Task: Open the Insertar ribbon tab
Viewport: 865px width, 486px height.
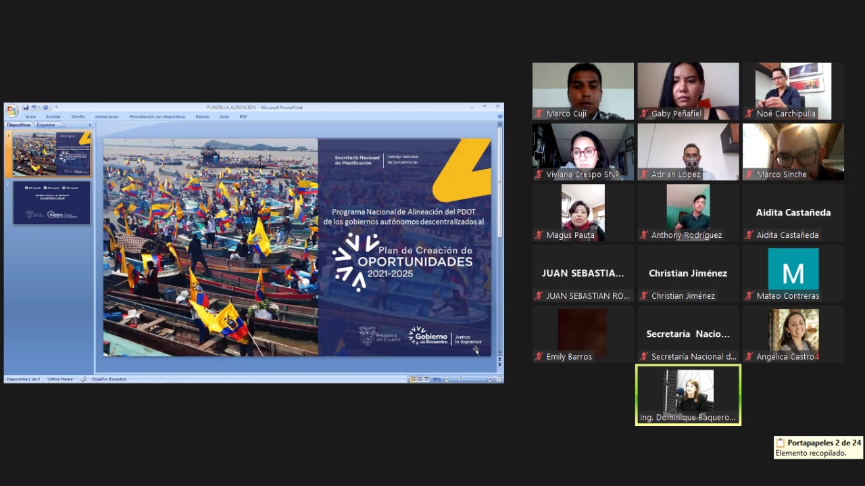Action: 53,117
